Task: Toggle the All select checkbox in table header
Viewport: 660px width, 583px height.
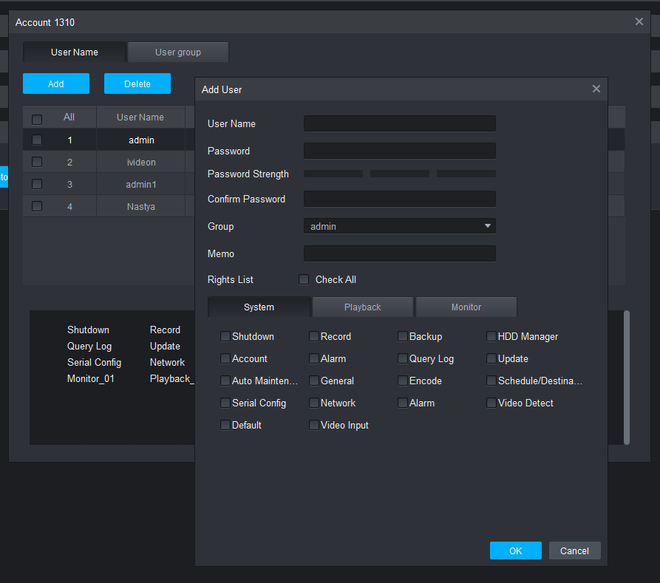Action: tap(37, 120)
